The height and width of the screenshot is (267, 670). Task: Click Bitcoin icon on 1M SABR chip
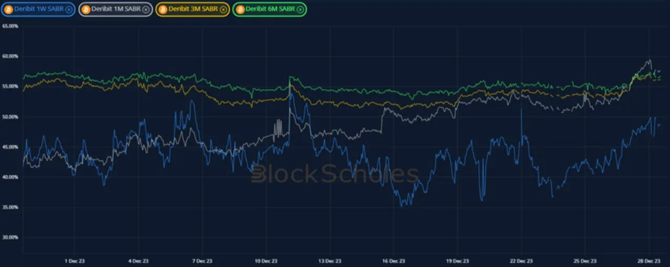[86, 9]
